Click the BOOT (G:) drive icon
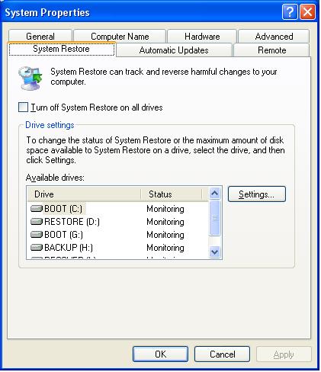Image resolution: width=321 pixels, height=372 pixels. [37, 234]
